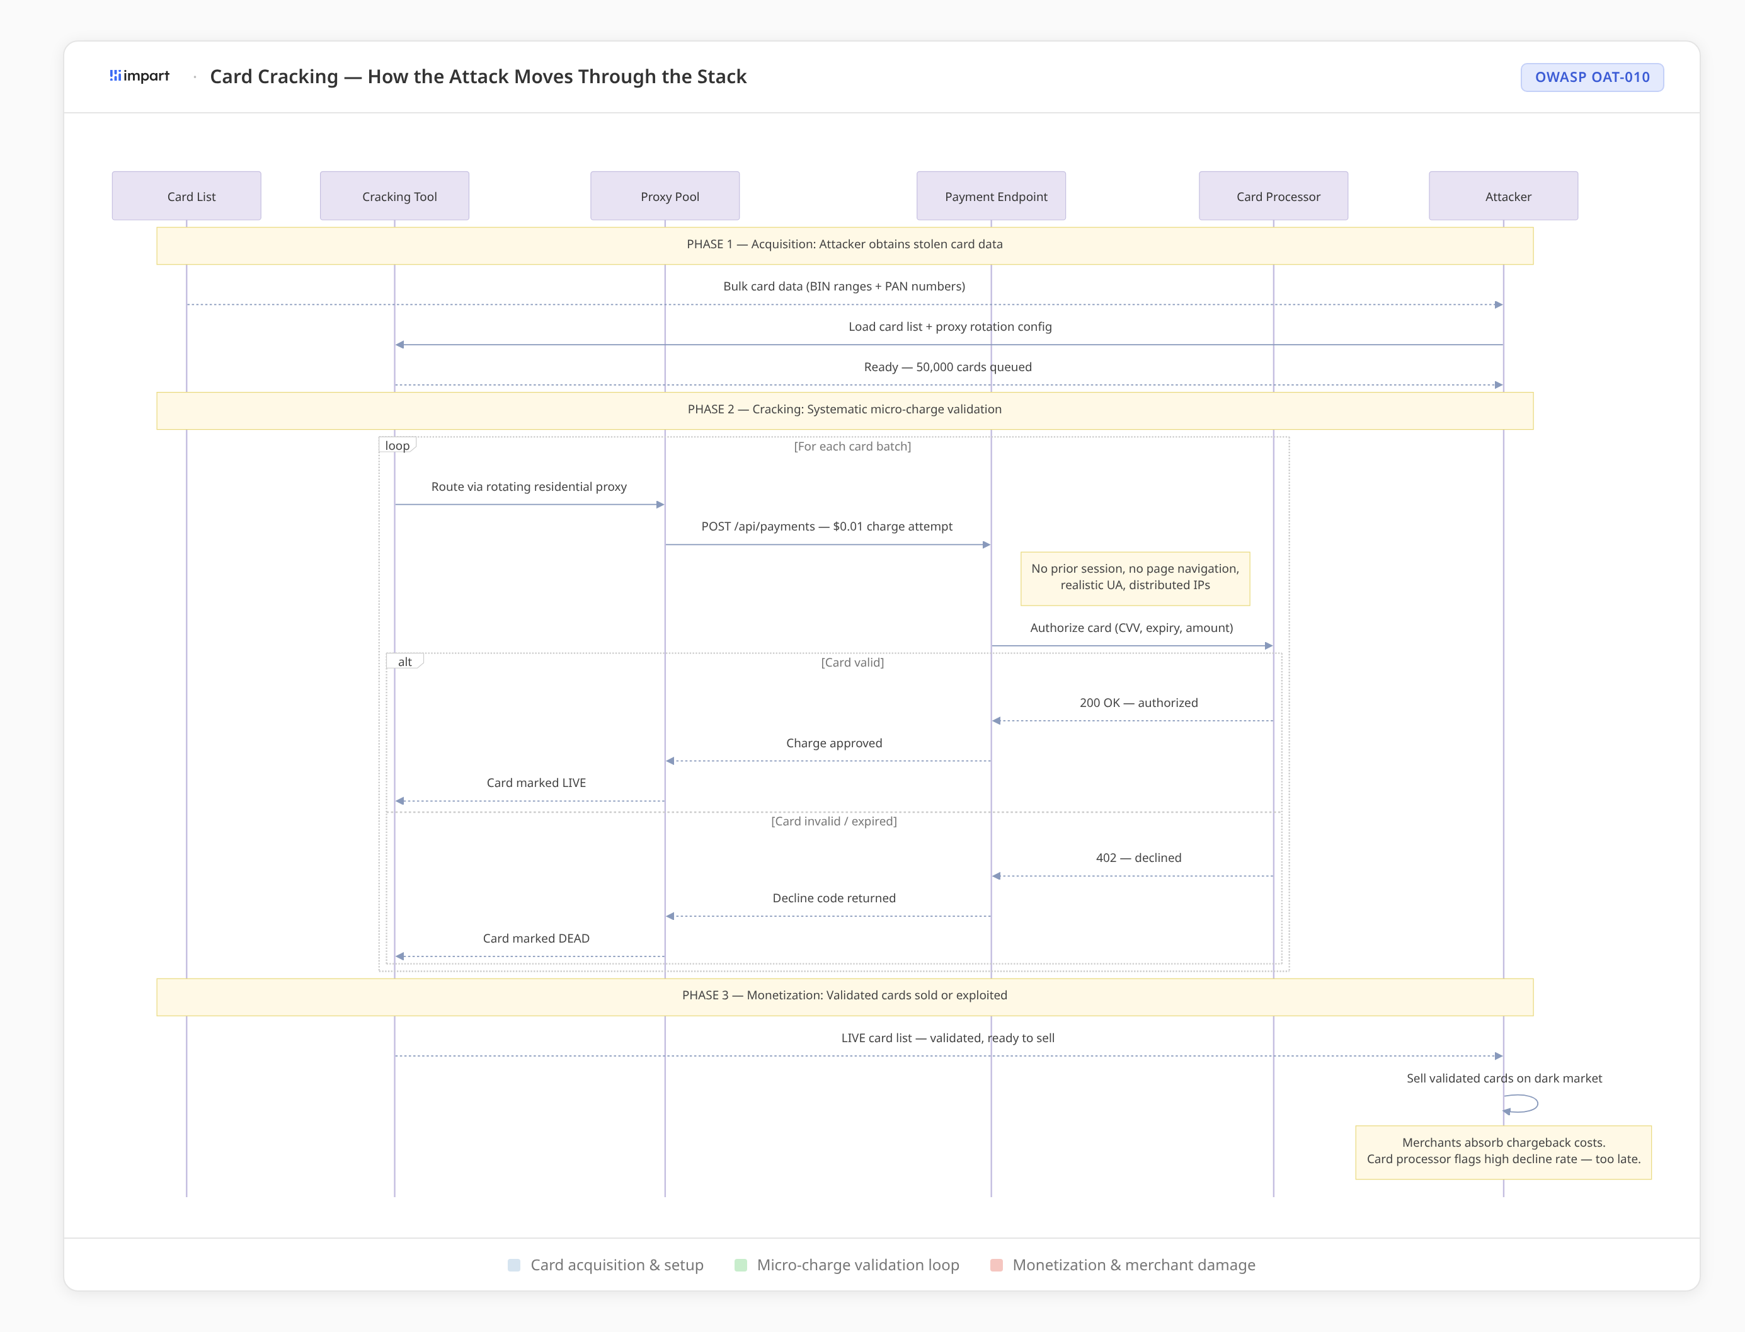Click the PHASE 2 Cracking banner
Screen dimensions: 1745x1332
click(844, 410)
